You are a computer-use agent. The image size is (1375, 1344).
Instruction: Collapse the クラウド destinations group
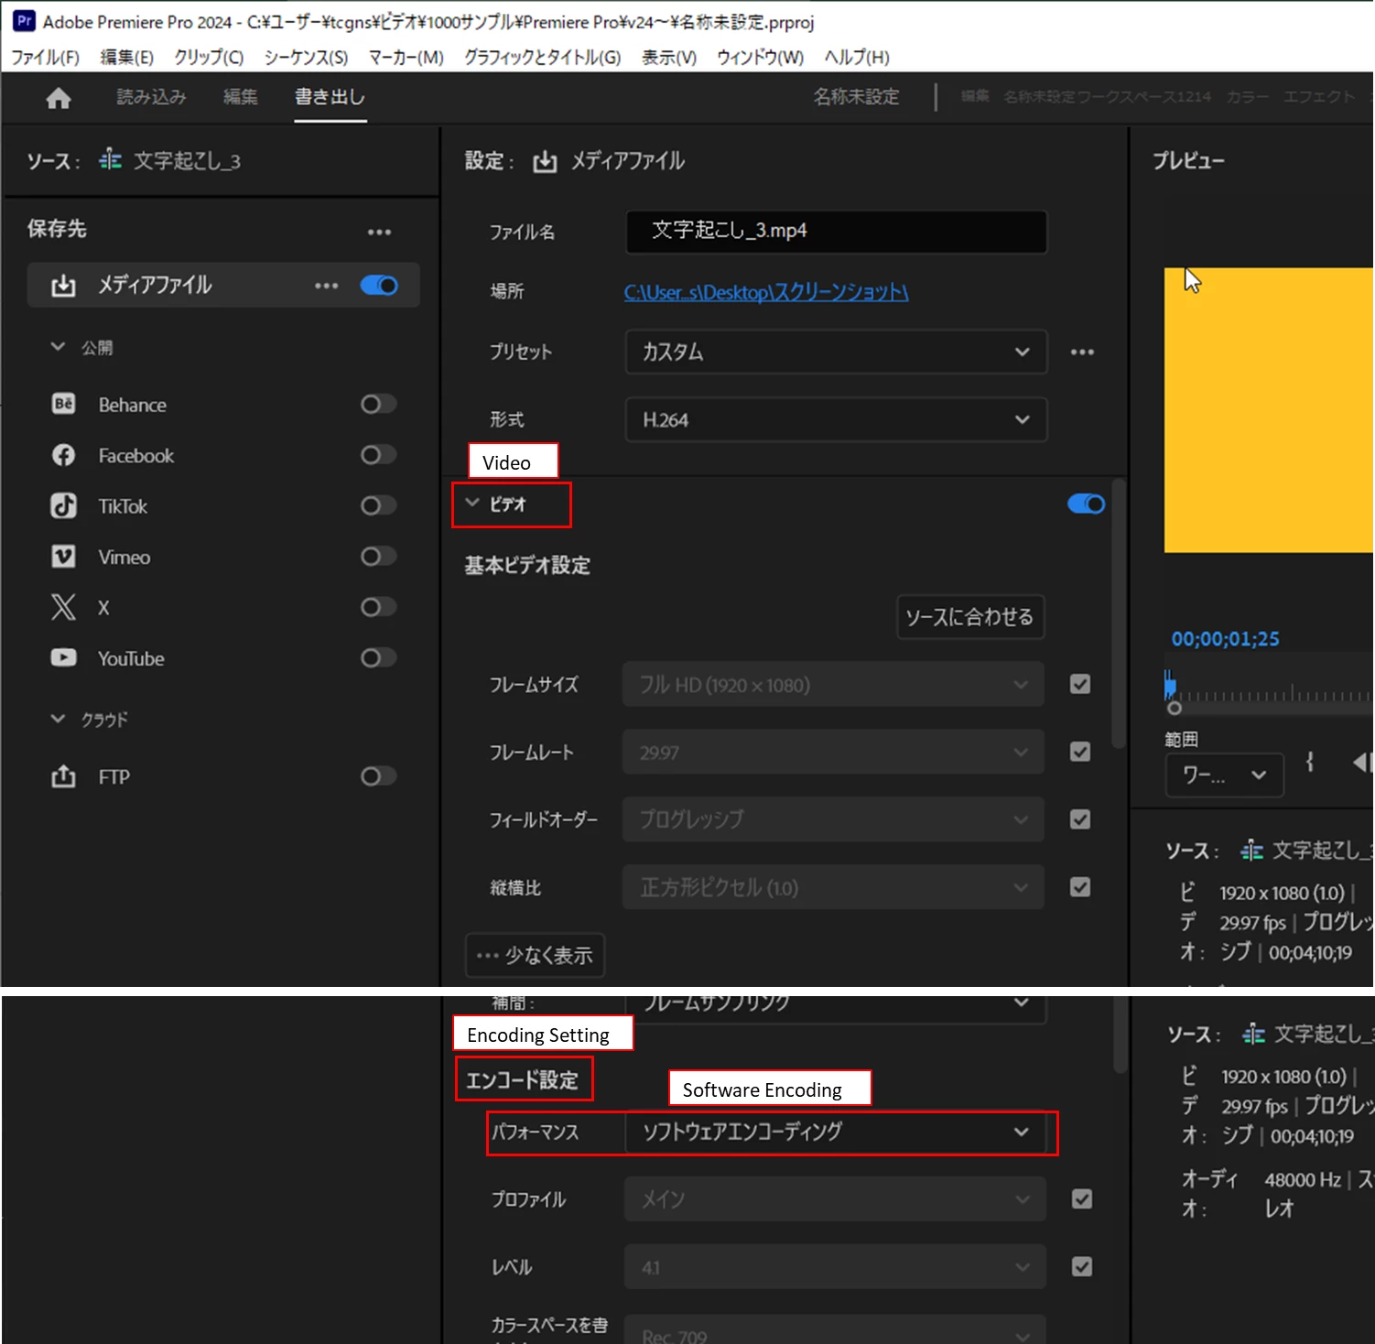tap(58, 719)
